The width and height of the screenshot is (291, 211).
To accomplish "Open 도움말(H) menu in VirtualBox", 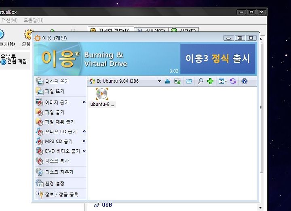I will (x=34, y=20).
